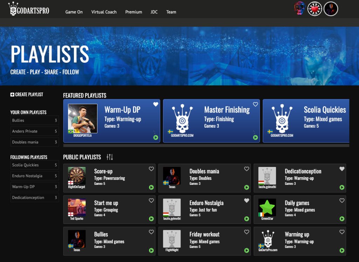Click the featured playlists horizontal scrollbar
The image size is (359, 262).
pyautogui.click(x=206, y=146)
